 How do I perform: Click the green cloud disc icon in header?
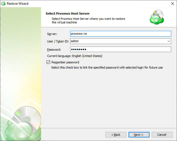(157, 17)
